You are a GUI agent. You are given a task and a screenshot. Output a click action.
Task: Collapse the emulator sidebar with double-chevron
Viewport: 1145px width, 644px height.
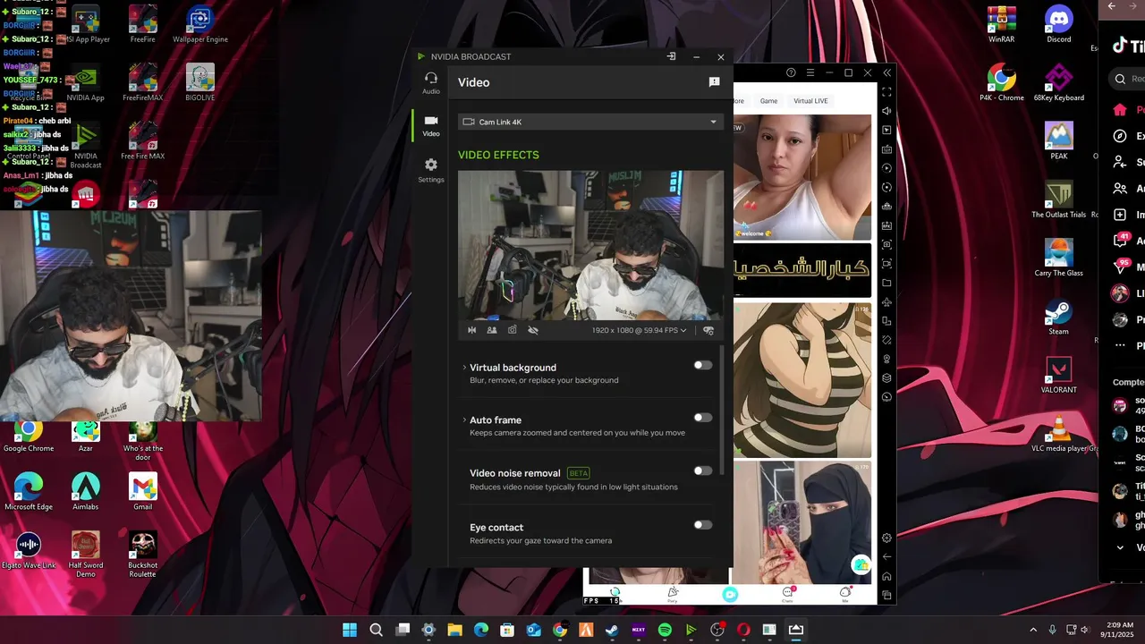(x=886, y=72)
